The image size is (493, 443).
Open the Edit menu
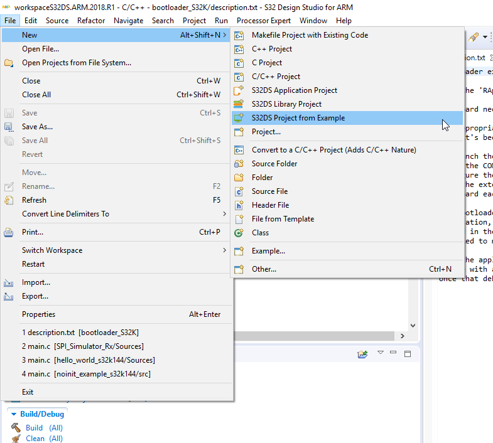coord(31,21)
